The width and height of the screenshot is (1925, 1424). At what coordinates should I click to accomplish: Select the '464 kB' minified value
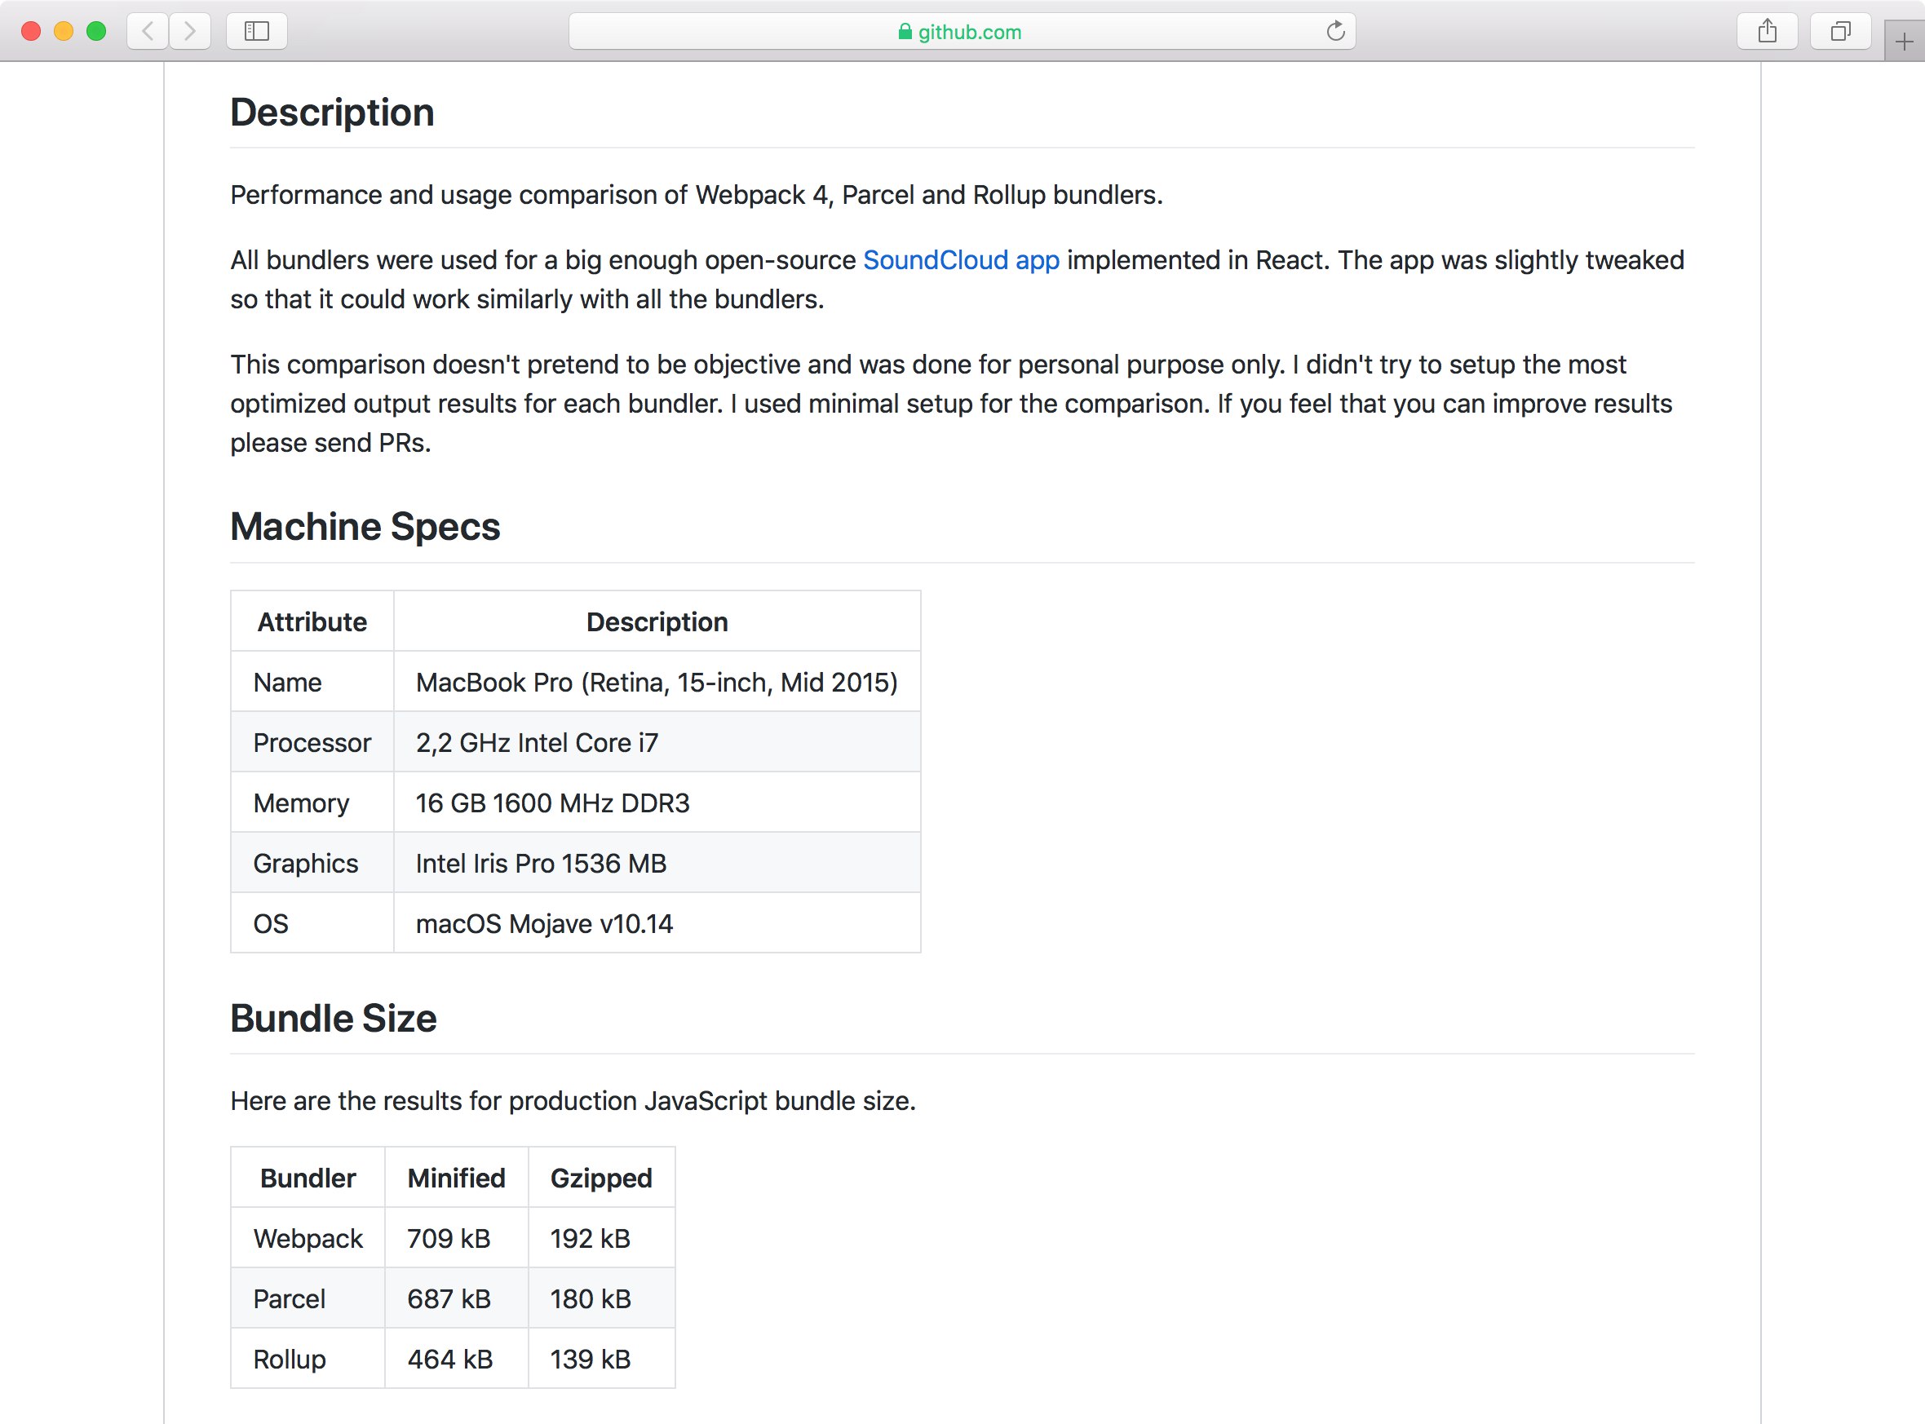click(x=456, y=1359)
